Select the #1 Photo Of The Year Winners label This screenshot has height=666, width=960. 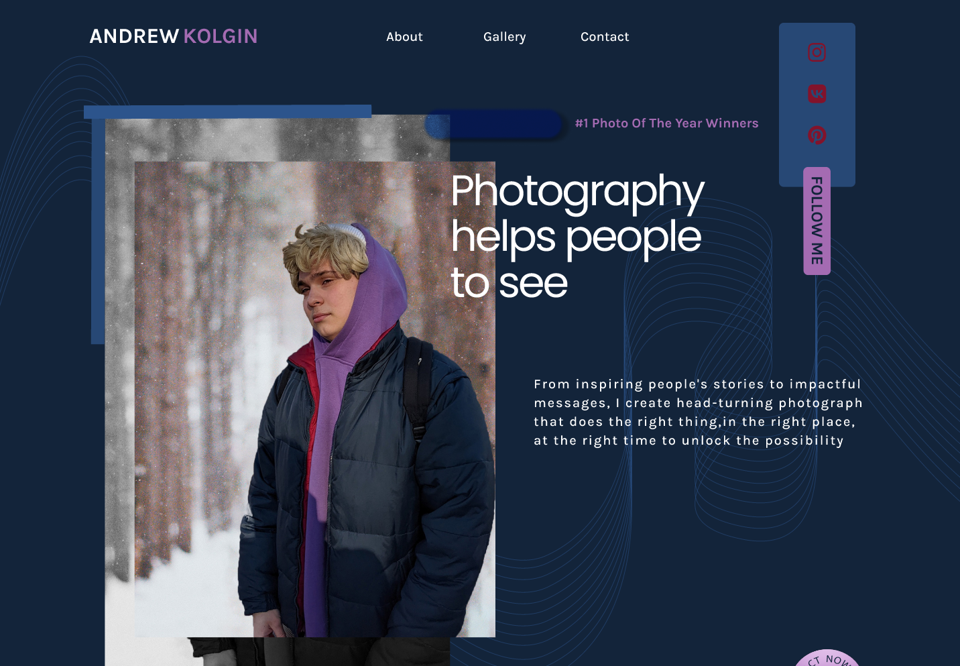(x=667, y=123)
